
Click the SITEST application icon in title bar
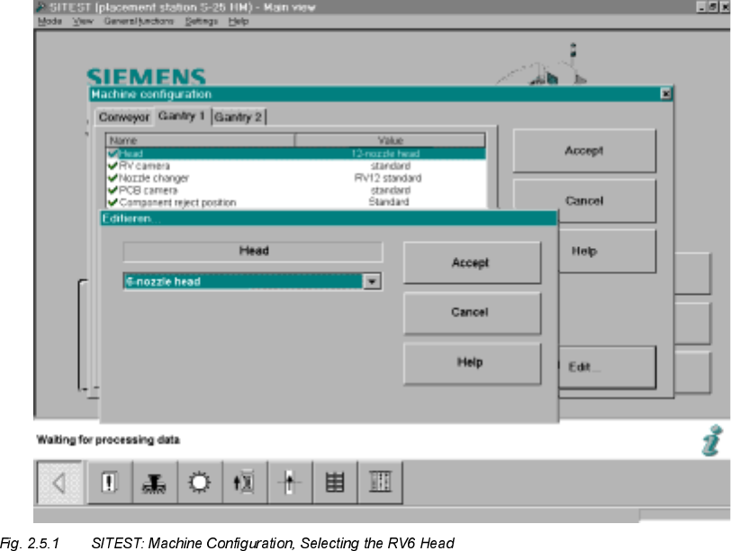[41, 7]
